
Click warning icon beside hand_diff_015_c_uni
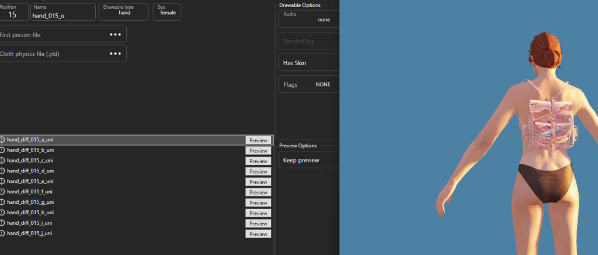[2, 160]
